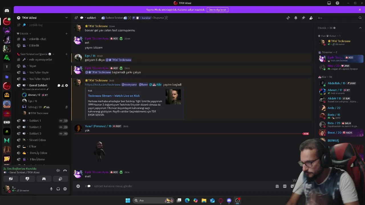Join Süvari Odası voice channel
The width and height of the screenshot is (365, 205).
[x=42, y=140]
